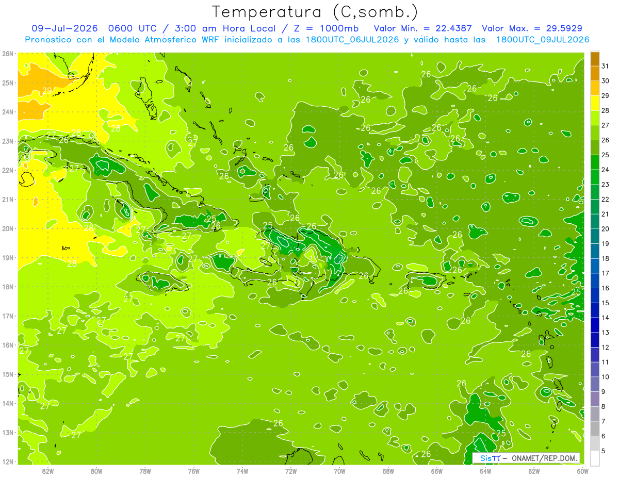Image resolution: width=619 pixels, height=478 pixels.
Task: Click the 23N latitude axis label
Action: point(7,141)
